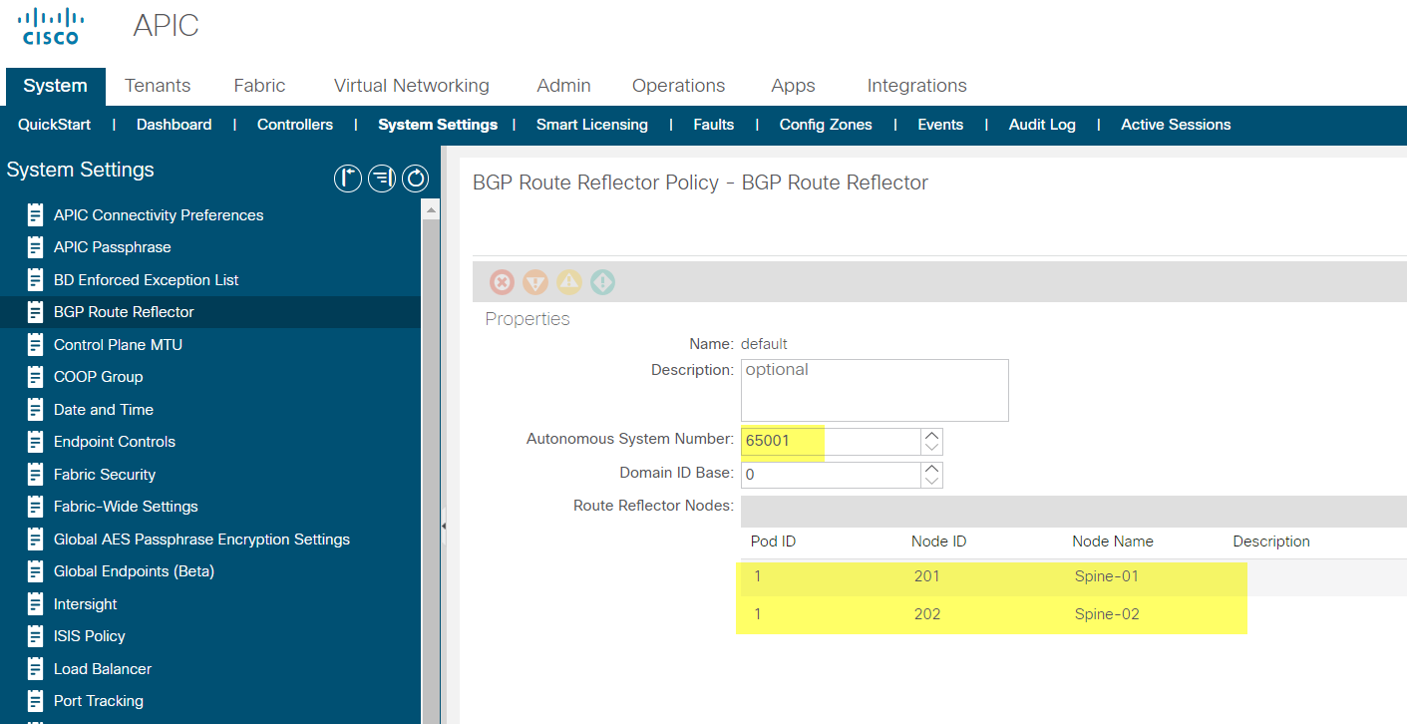Viewport: 1407px width, 724px height.
Task: Click the icon beside Fabric Security
Action: tap(36, 474)
